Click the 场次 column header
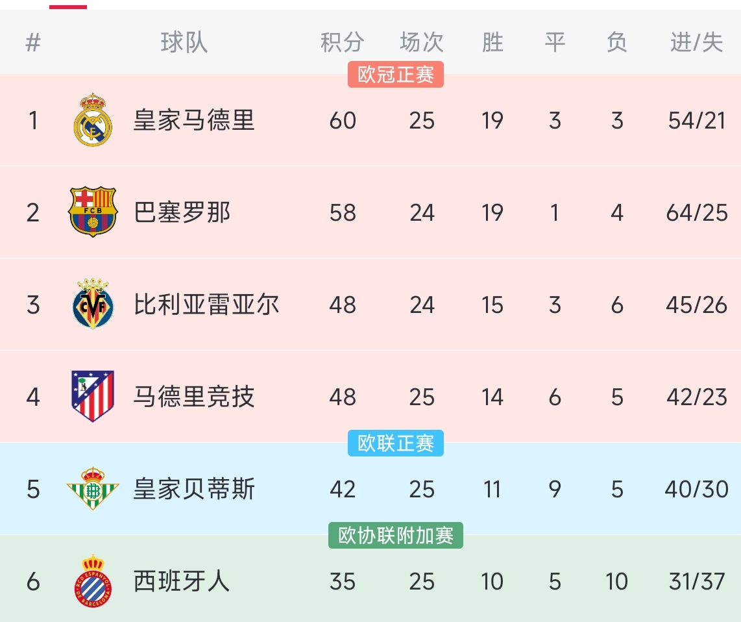Viewport: 741px width, 622px height. coord(422,43)
